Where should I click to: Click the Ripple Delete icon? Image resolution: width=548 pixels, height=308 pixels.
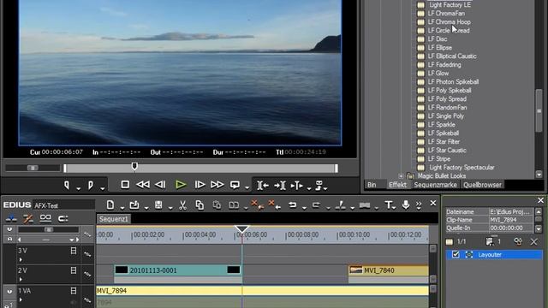pos(274,204)
